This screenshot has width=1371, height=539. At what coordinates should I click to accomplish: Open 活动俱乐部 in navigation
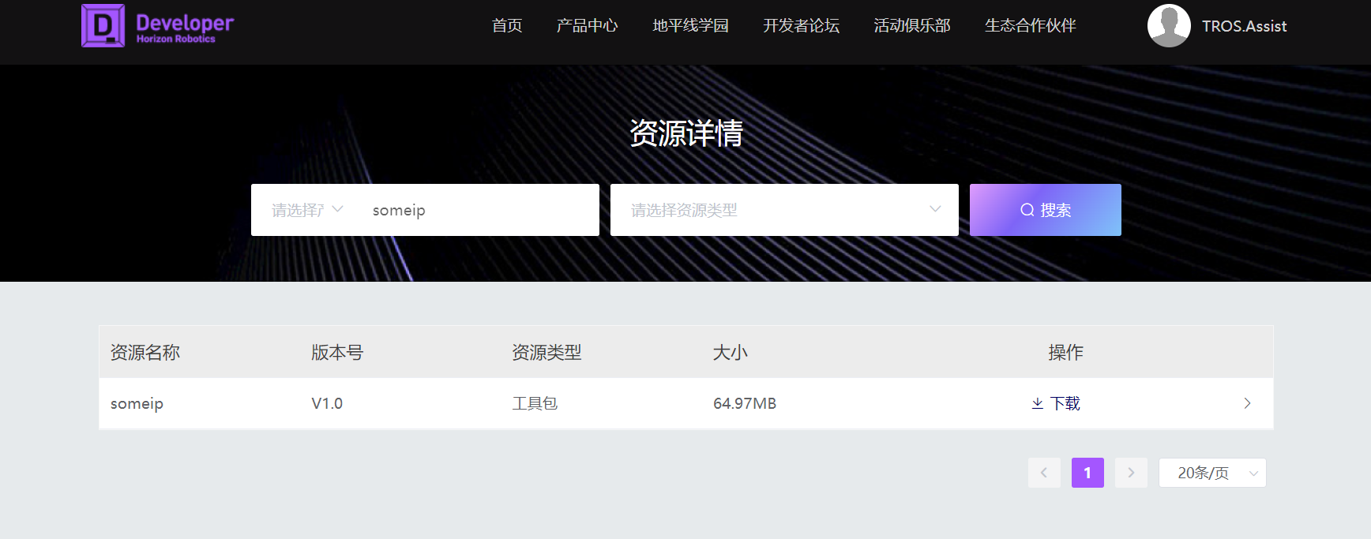(x=911, y=26)
